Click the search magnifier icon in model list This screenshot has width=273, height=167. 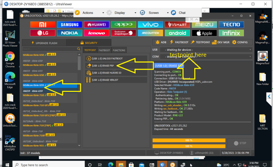pos(79,49)
